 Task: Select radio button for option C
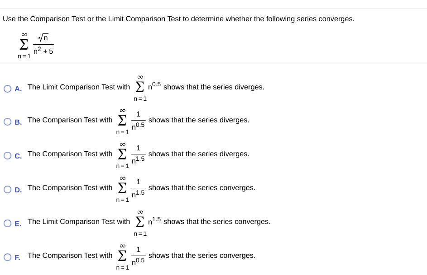[x=7, y=155]
